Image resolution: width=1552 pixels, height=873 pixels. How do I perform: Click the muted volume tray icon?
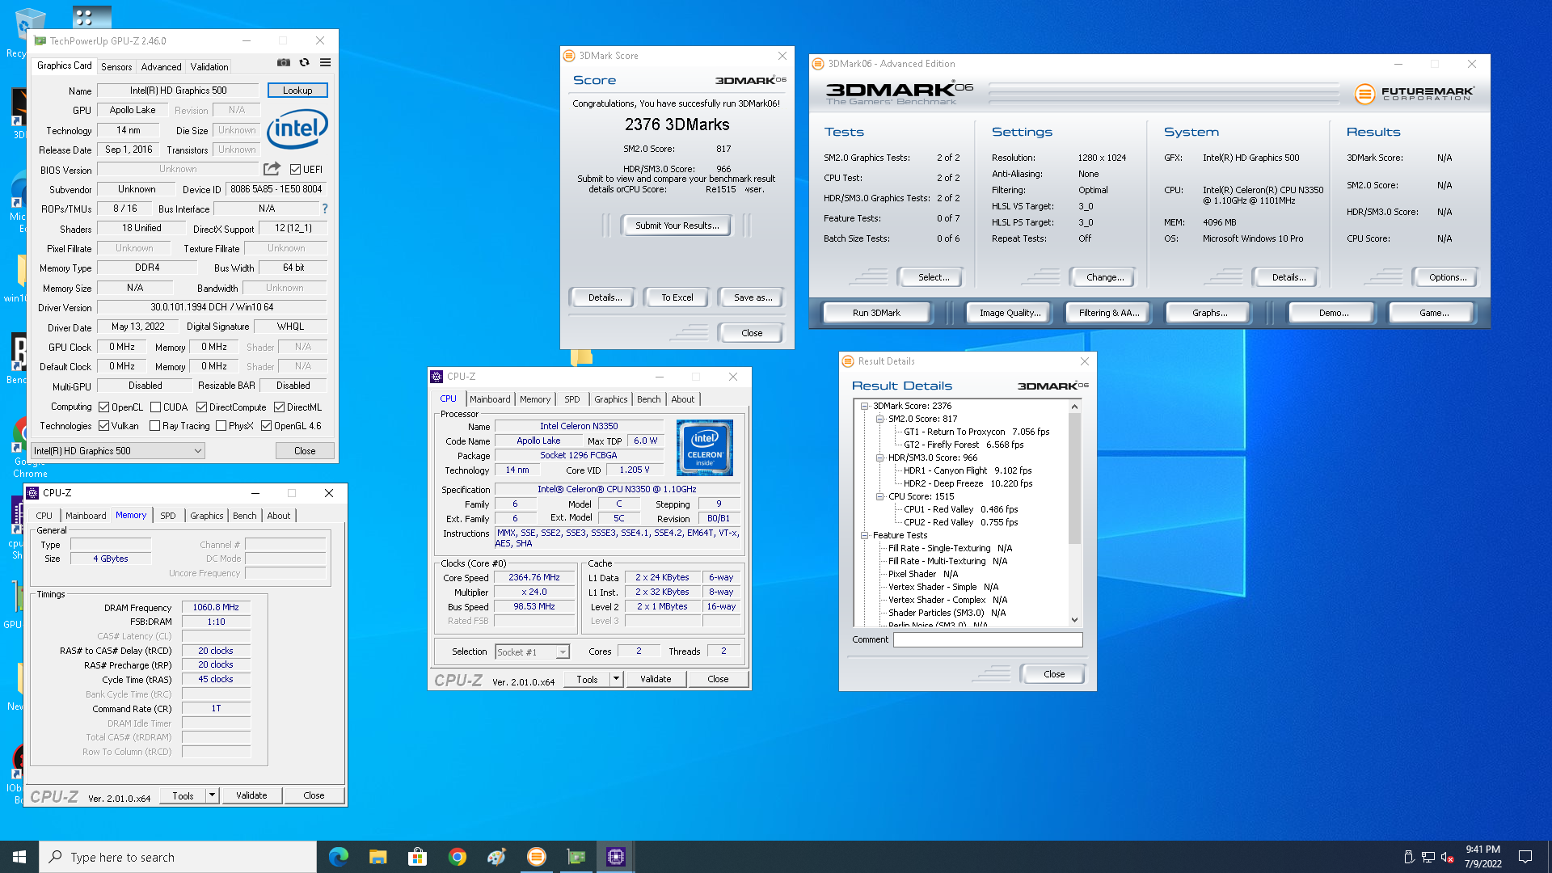[x=1447, y=857]
